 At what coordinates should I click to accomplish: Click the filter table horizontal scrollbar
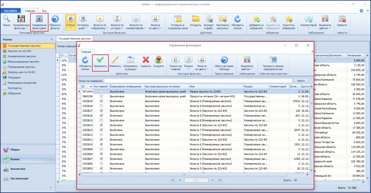coord(184,174)
